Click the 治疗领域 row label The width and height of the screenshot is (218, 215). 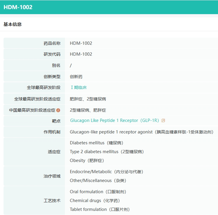(x=52, y=176)
